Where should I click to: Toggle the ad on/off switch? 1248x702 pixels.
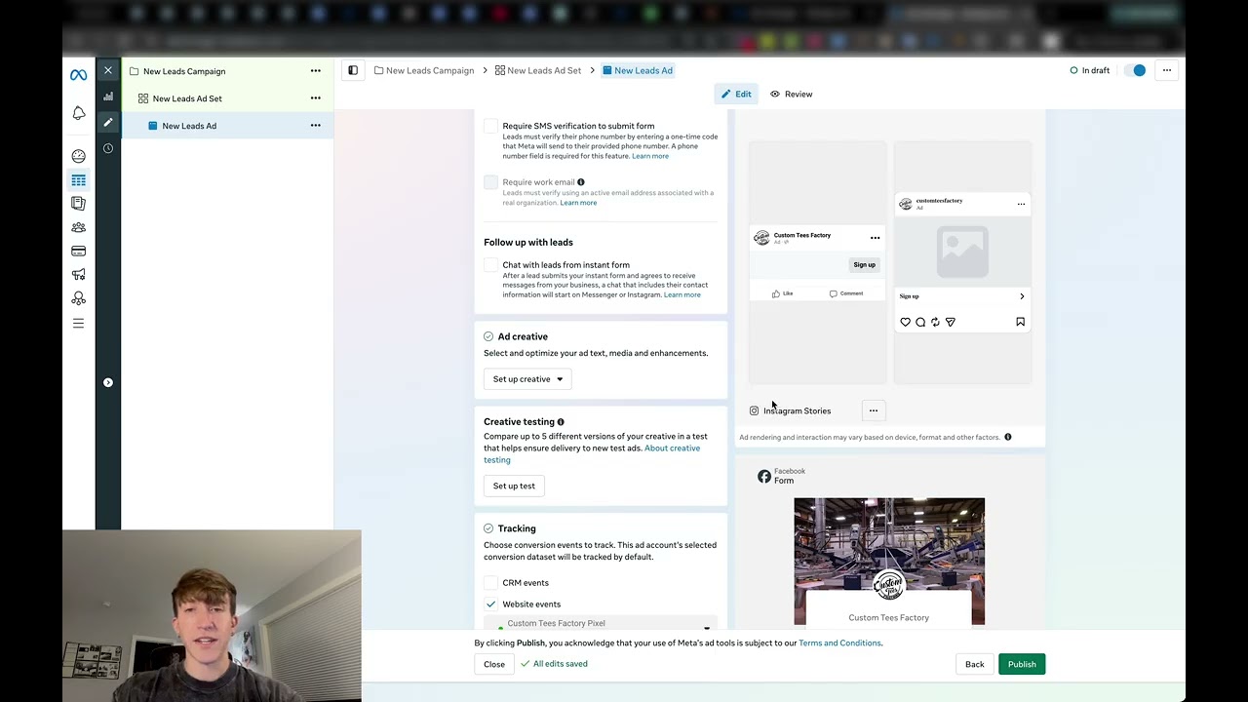tap(1135, 70)
